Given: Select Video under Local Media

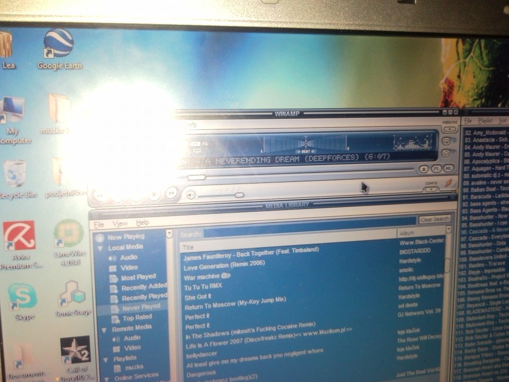Looking at the screenshot, I should 129,267.
